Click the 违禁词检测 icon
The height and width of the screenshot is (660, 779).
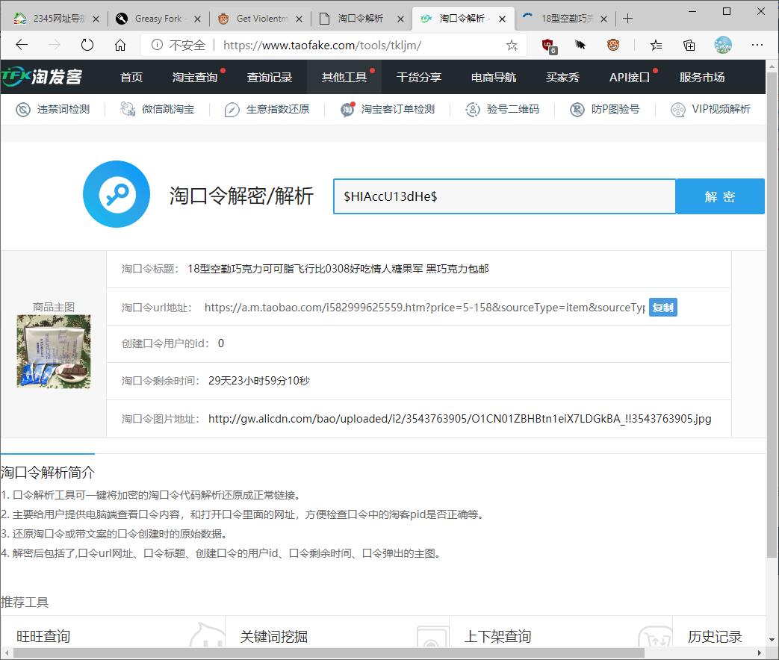[23, 109]
